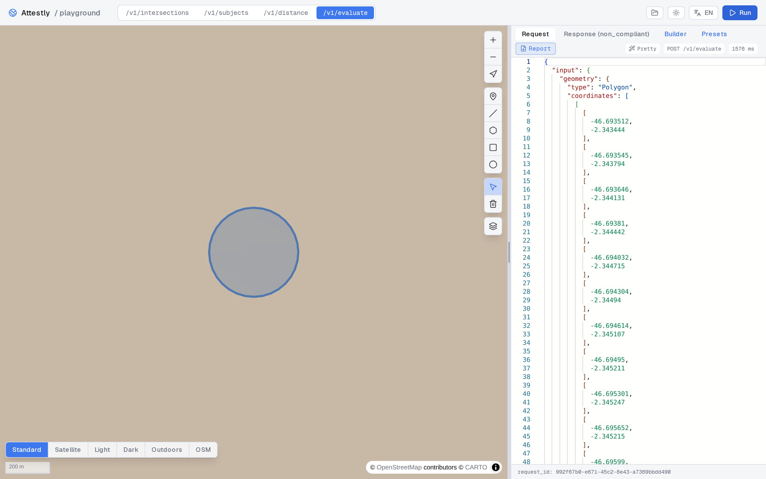Expand map attribution info icon
The width and height of the screenshot is (766, 479).
click(x=495, y=467)
